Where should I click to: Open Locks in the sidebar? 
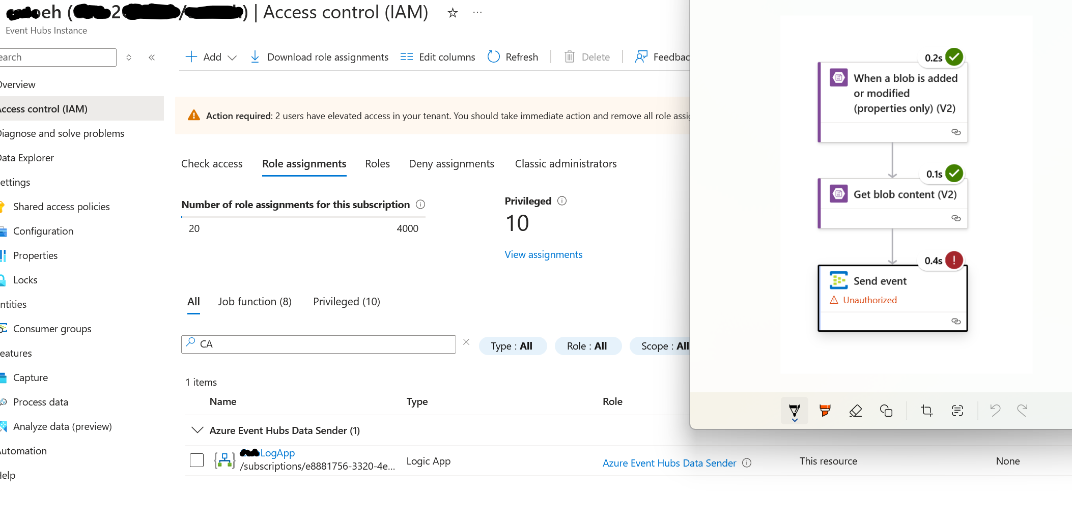tap(25, 280)
